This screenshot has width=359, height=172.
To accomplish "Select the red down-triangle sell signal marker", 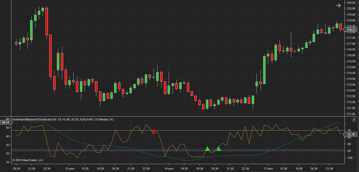I will 154,132.
